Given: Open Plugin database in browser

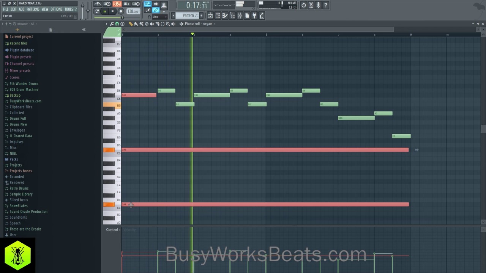Looking at the screenshot, I should [22, 50].
